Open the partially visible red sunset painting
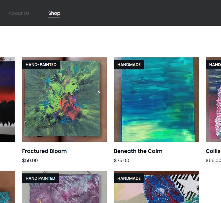The height and width of the screenshot is (203, 221). tap(7, 99)
